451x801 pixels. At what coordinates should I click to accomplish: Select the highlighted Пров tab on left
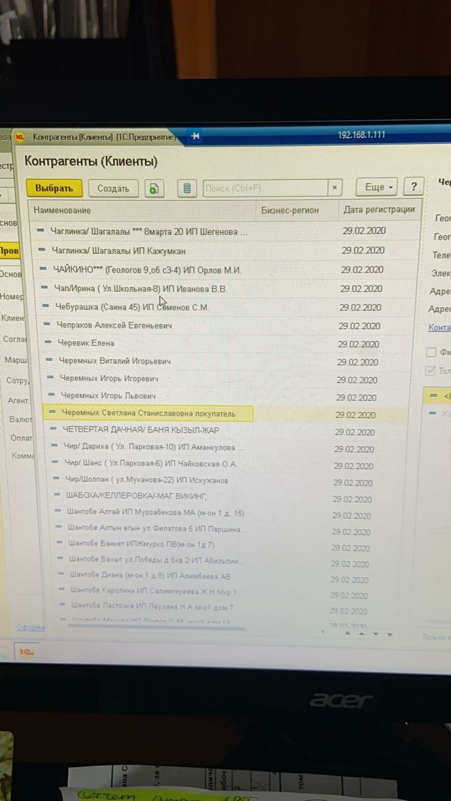(x=9, y=250)
